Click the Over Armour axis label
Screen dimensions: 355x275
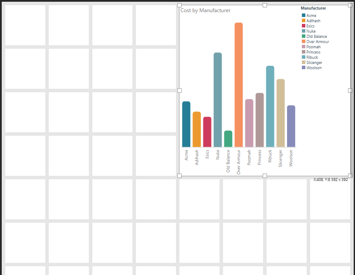[x=239, y=162]
